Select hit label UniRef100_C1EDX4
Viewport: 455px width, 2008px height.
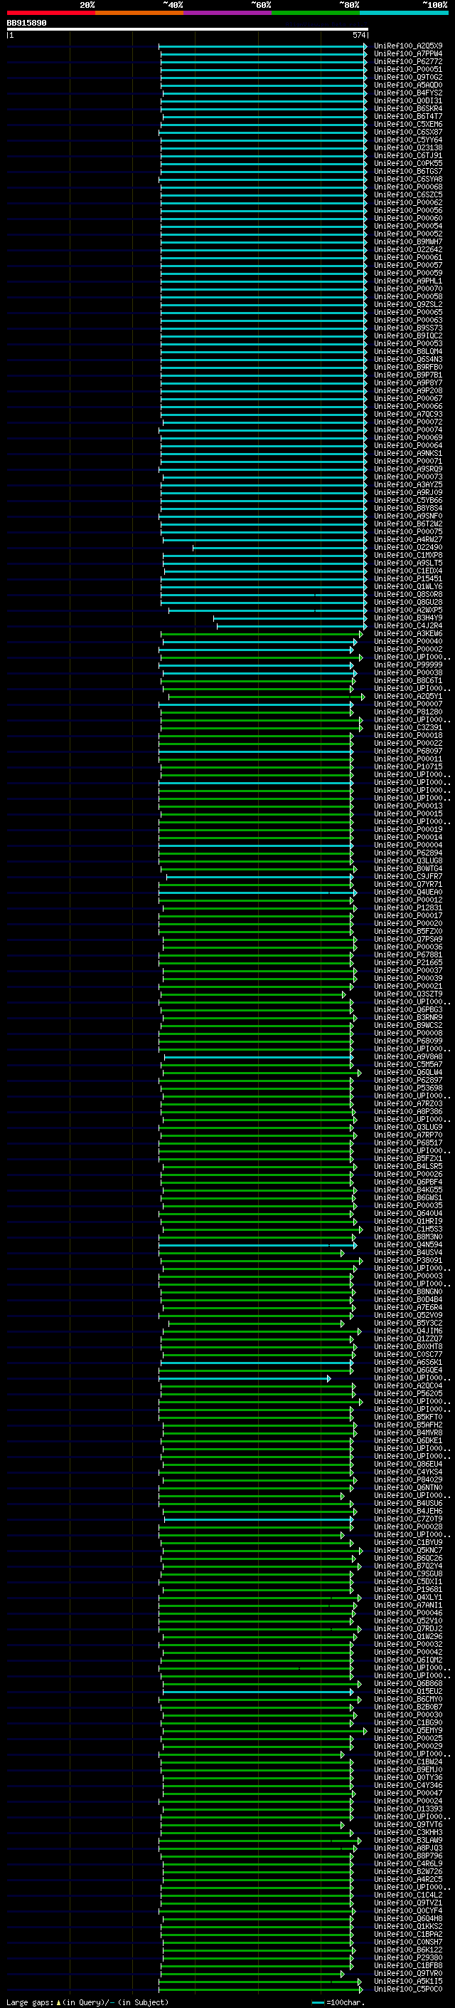tap(408, 571)
